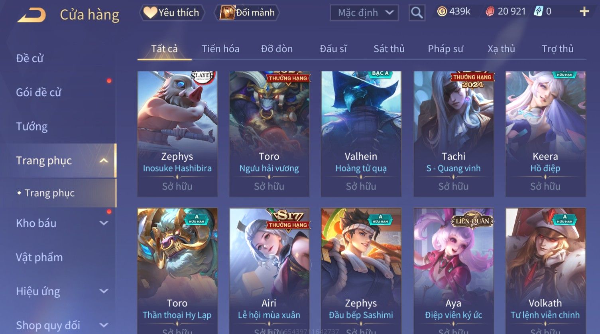600x334 pixels.
Task: Click the gold coin balance icon
Action: pyautogui.click(x=442, y=11)
